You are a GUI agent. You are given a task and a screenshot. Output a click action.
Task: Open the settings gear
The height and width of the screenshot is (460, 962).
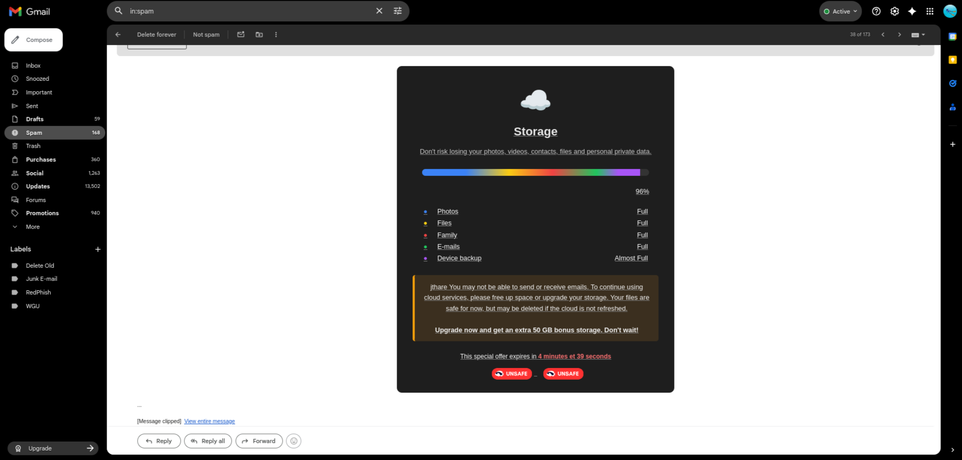[x=894, y=11]
